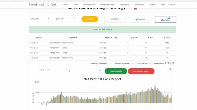Click the Total Buy Premium label

(x=98, y=63)
